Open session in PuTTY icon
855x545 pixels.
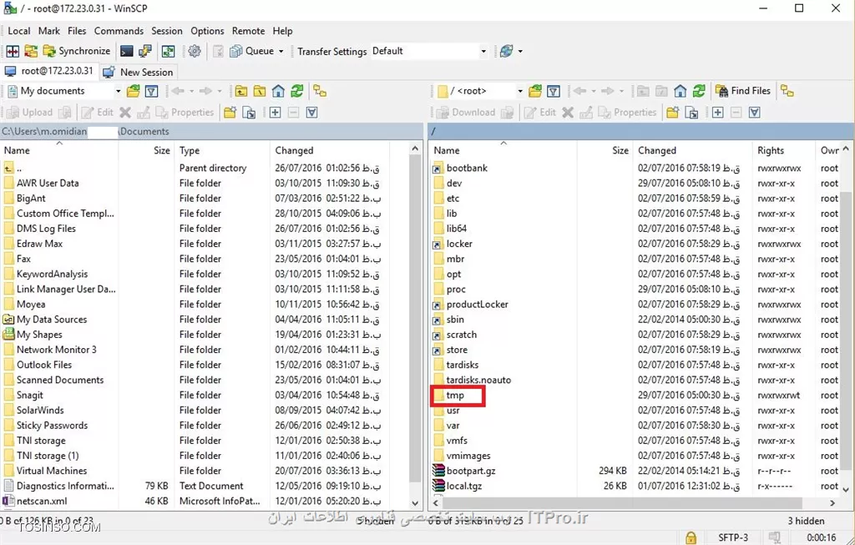point(145,51)
